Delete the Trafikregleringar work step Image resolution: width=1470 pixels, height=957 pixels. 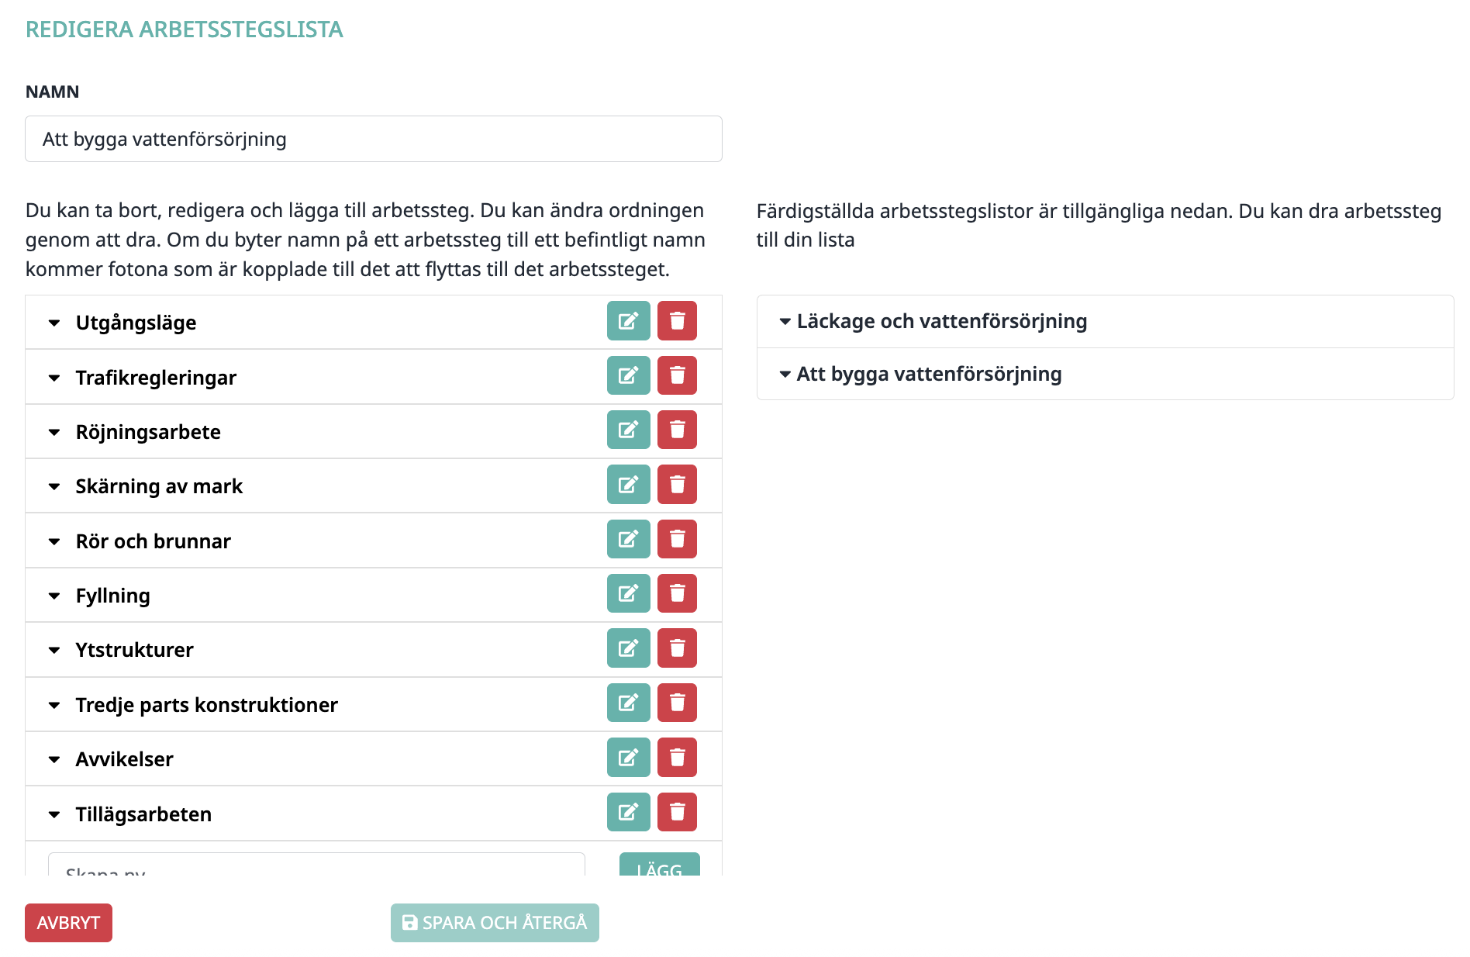coord(677,375)
